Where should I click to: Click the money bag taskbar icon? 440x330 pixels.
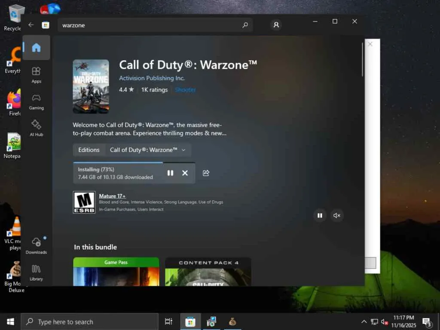point(232,321)
